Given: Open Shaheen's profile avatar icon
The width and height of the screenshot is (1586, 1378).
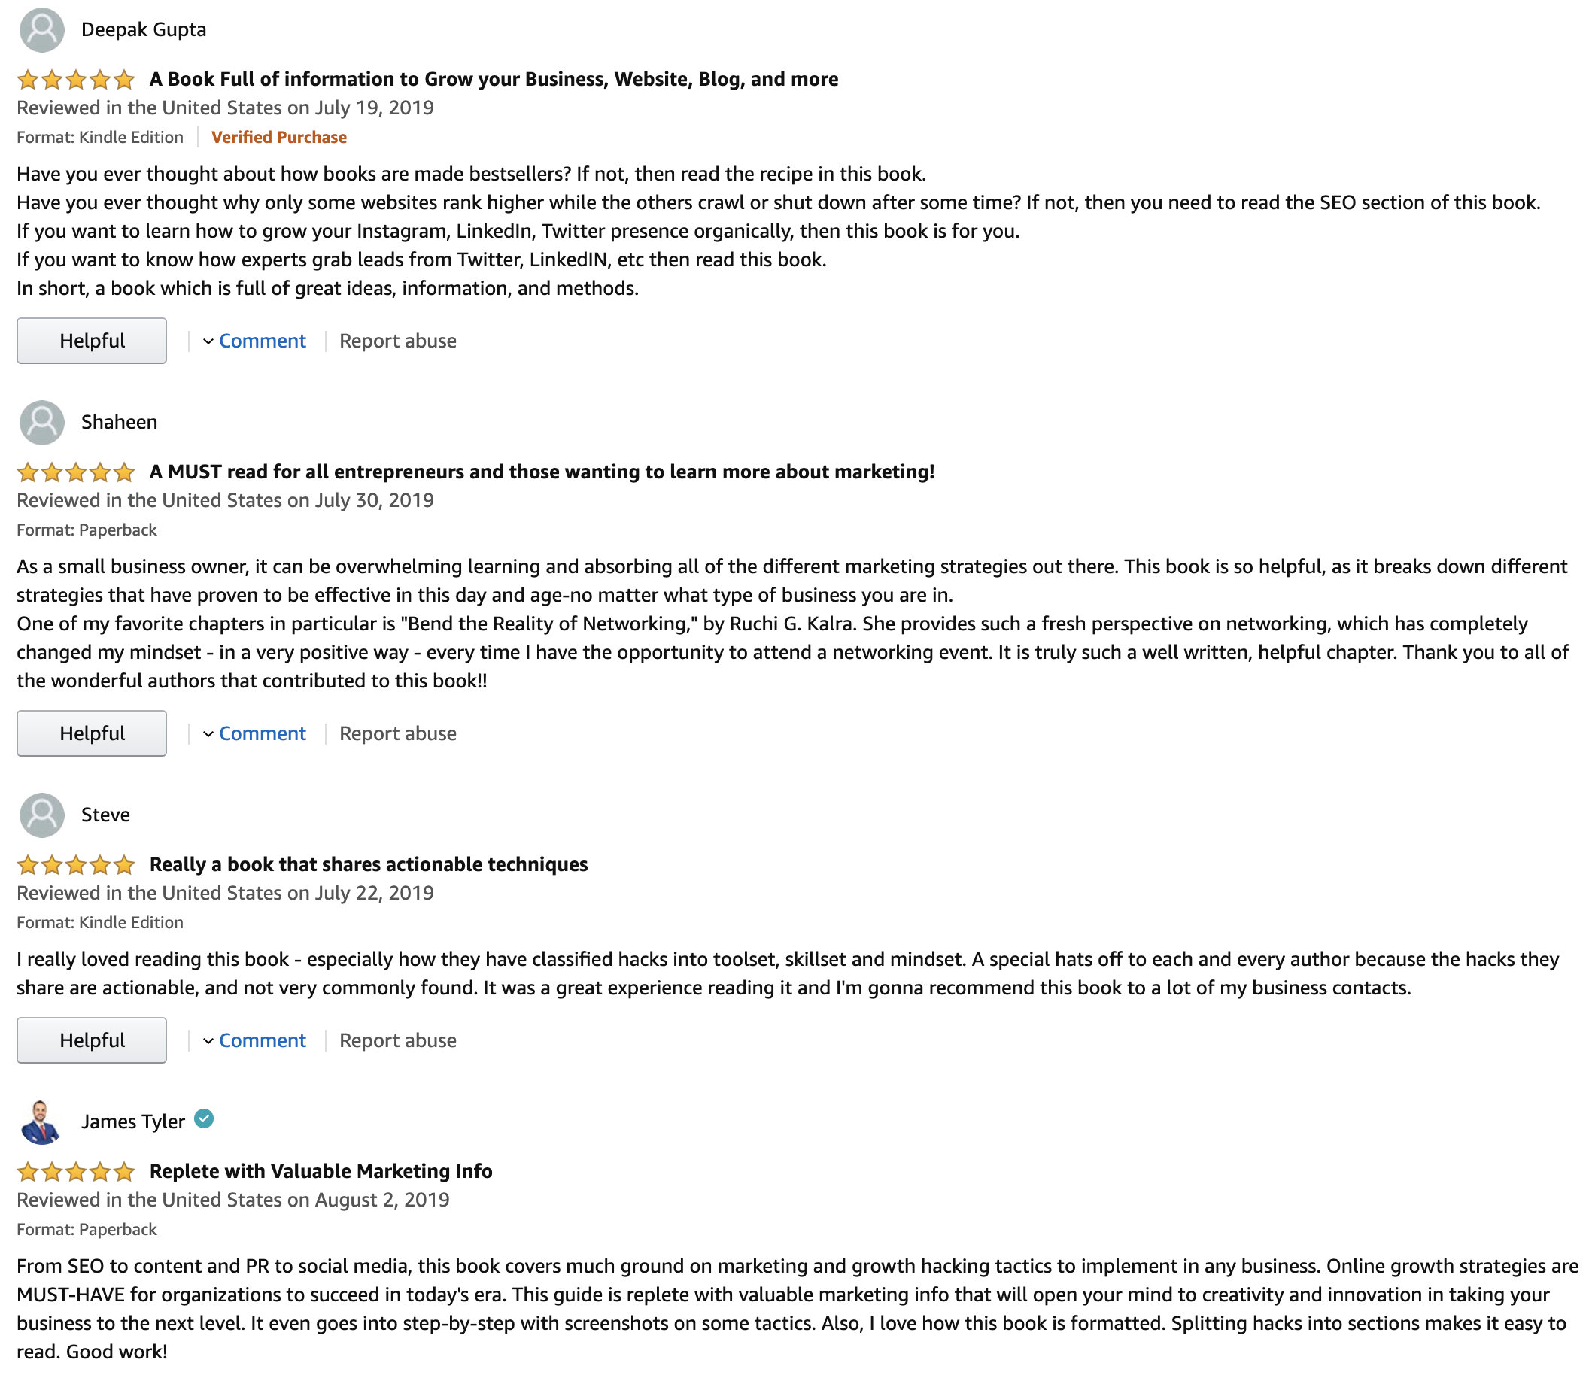Looking at the screenshot, I should (x=41, y=422).
